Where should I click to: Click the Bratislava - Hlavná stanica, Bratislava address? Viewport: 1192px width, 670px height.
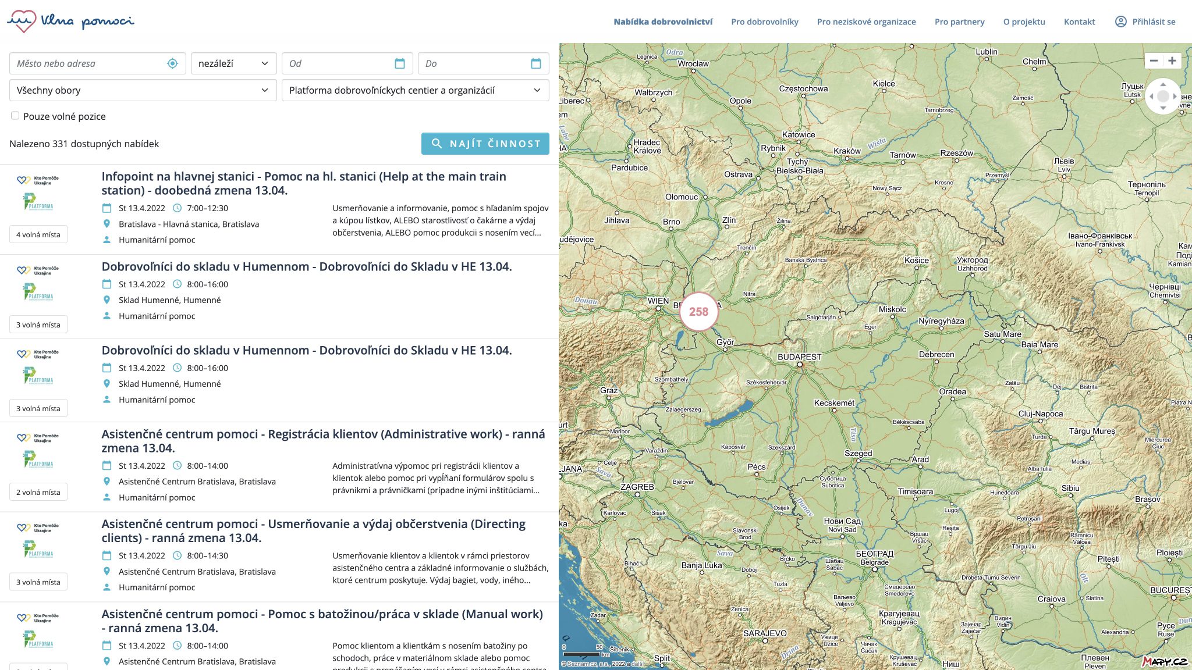point(189,224)
